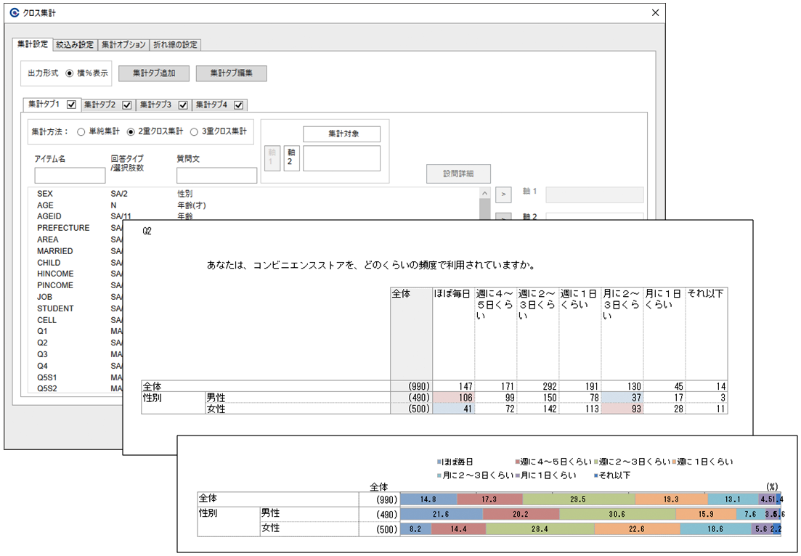Screen dimensions: 801x556
Task: Click the 週に4～5日くらい red legend swatch
Action: pyautogui.click(x=518, y=462)
